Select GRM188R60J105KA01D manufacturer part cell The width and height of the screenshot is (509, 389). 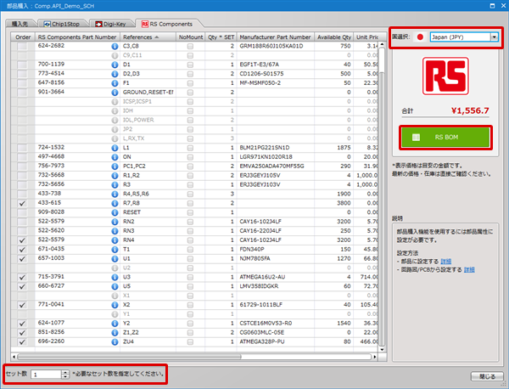(275, 46)
